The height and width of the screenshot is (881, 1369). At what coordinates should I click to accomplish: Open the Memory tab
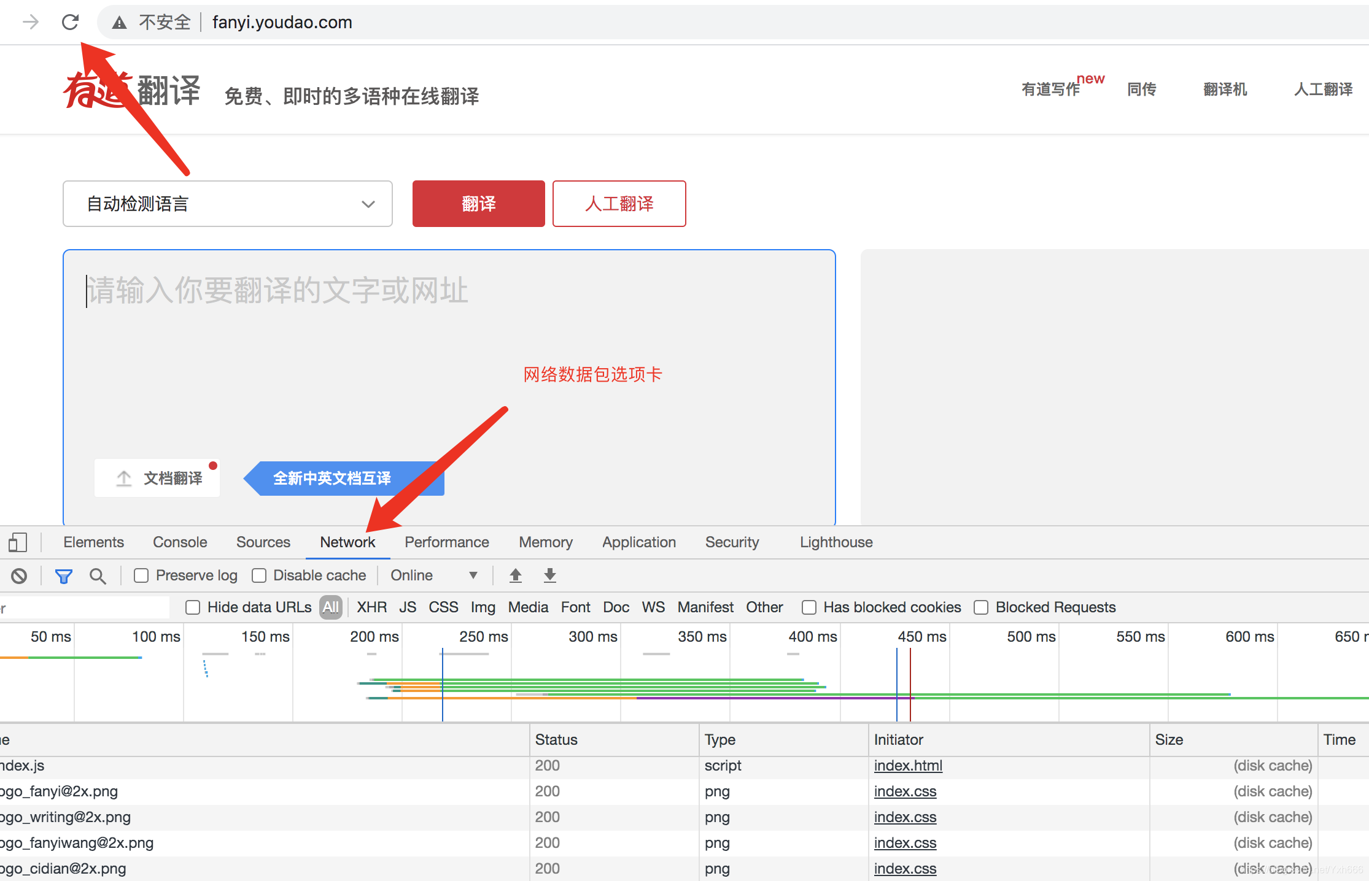546,542
